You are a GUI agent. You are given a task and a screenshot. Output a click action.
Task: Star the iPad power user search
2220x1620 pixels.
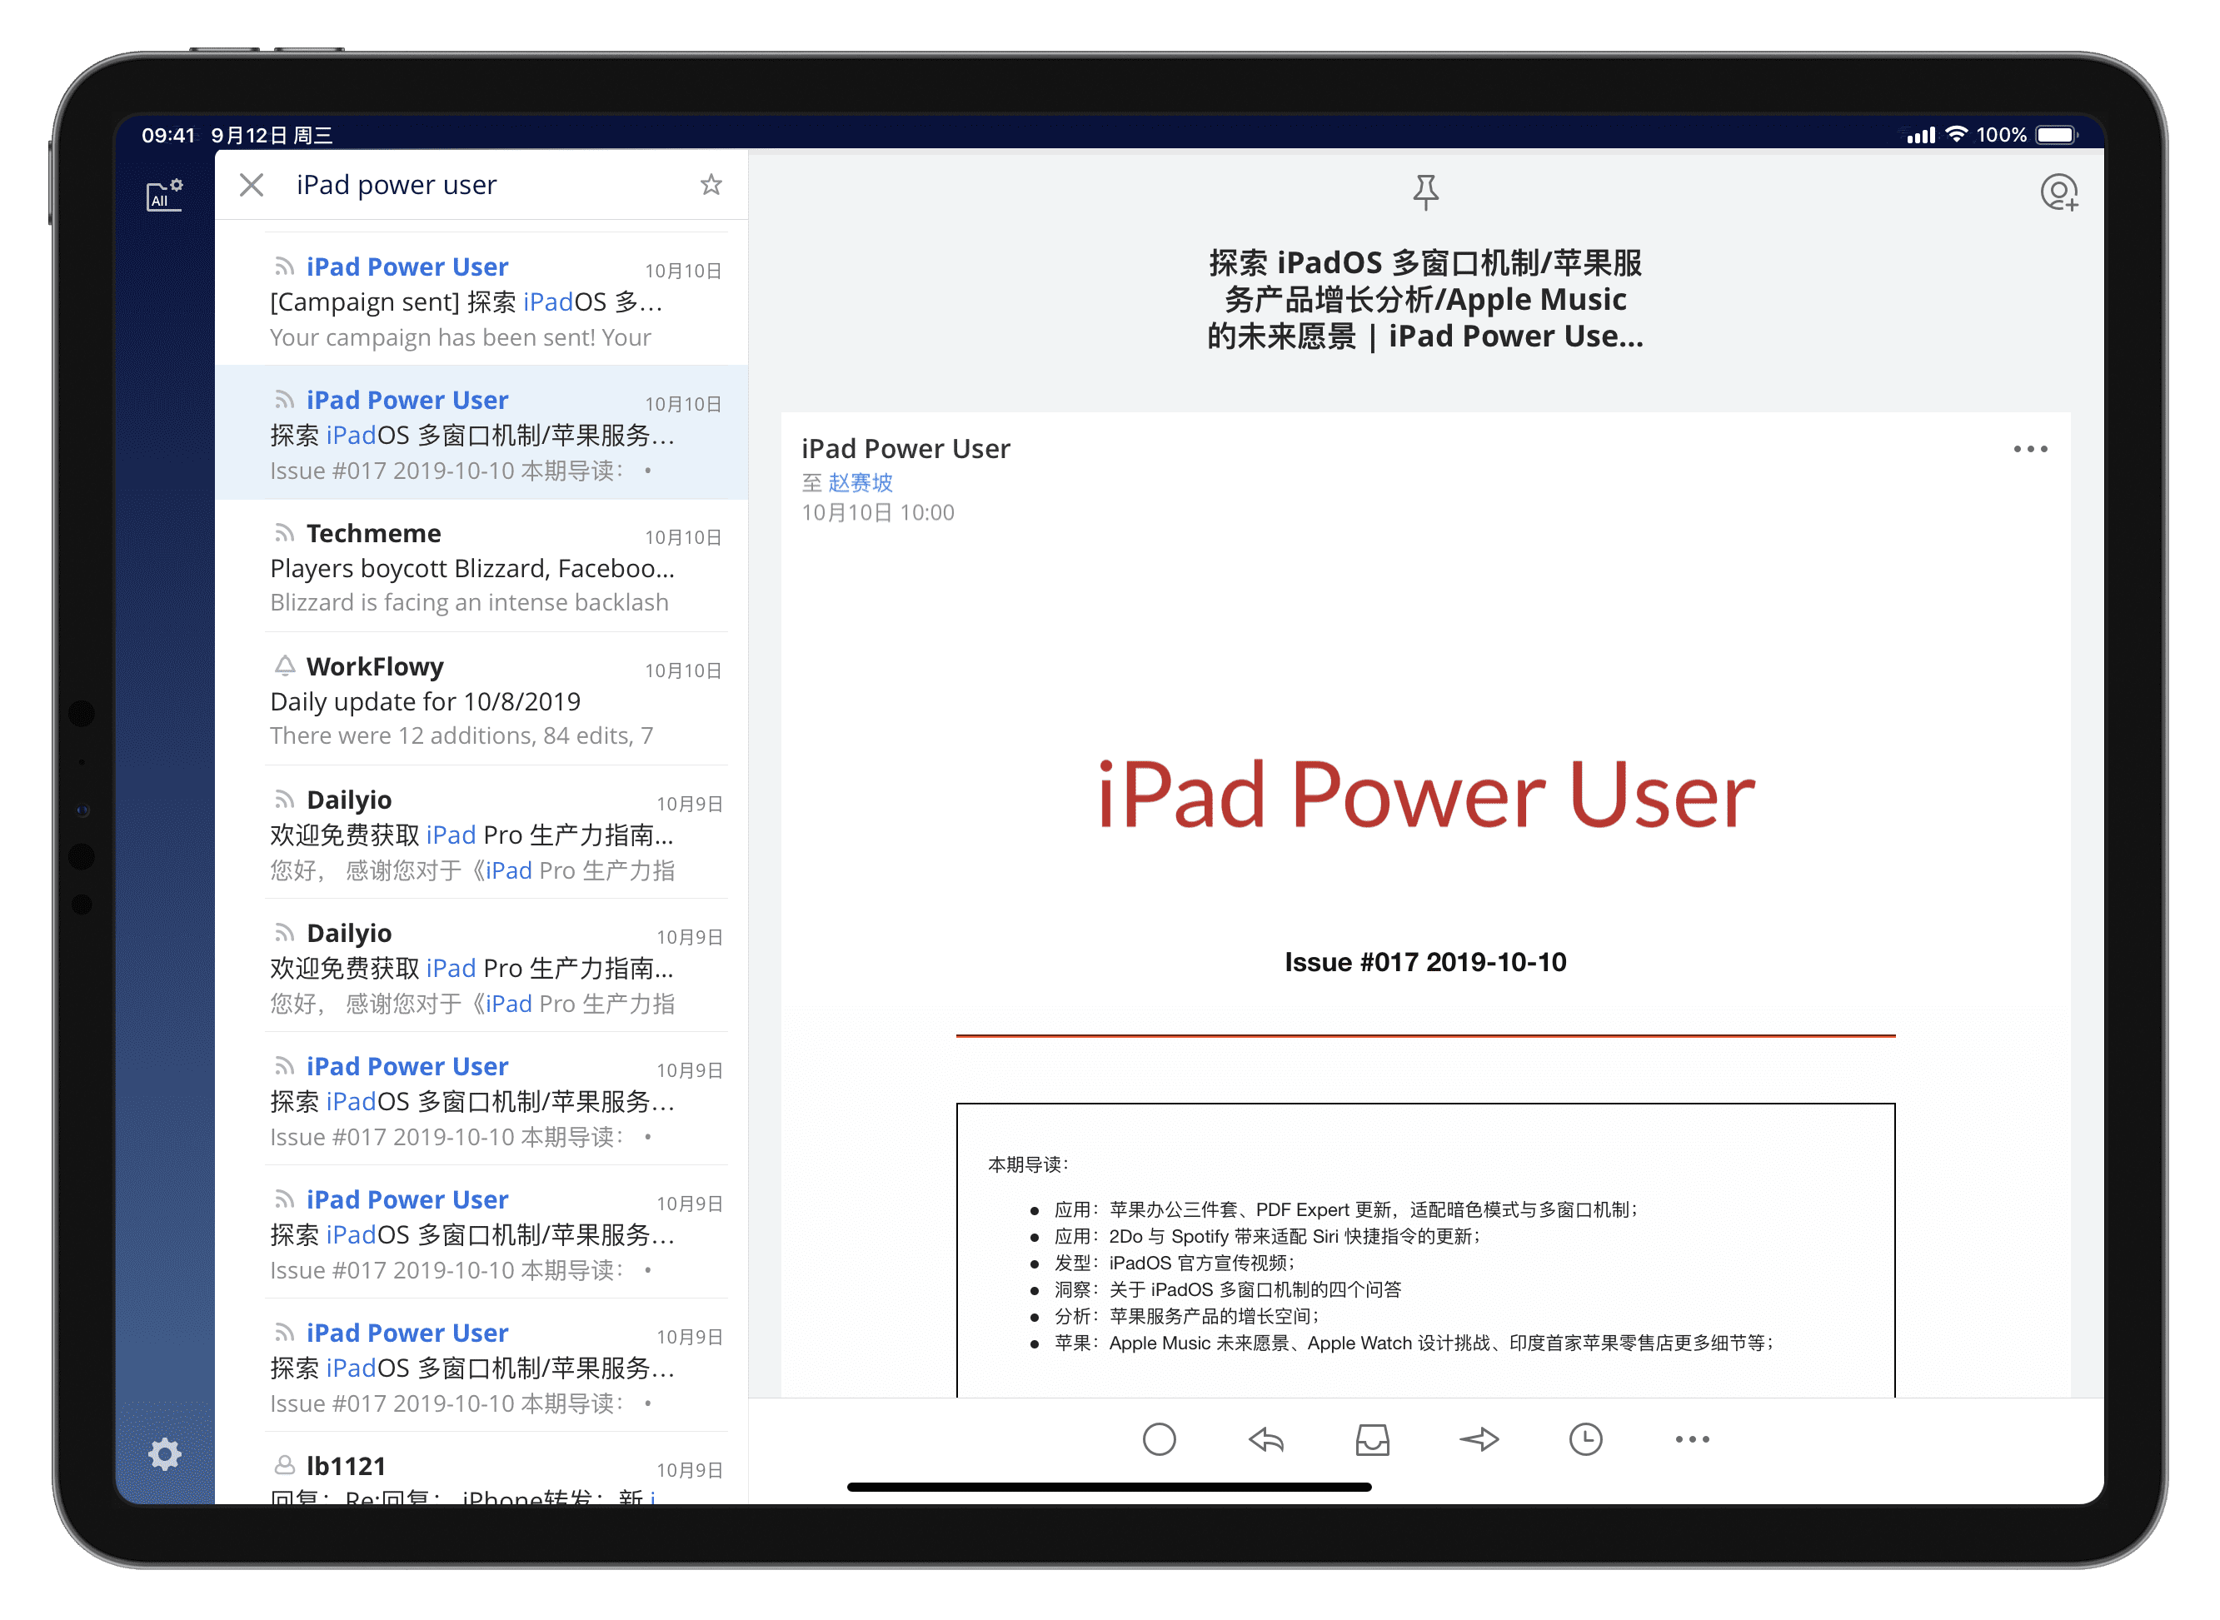coord(711,184)
